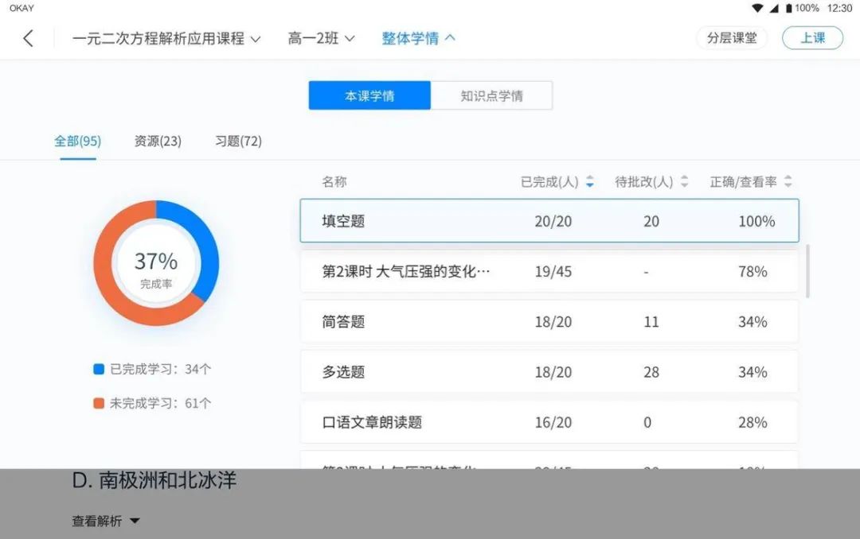Expand 查看解析 disclosure triangle
860x539 pixels.
[135, 521]
